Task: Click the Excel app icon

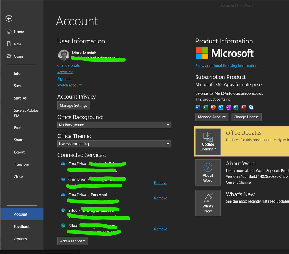Action: click(x=205, y=107)
